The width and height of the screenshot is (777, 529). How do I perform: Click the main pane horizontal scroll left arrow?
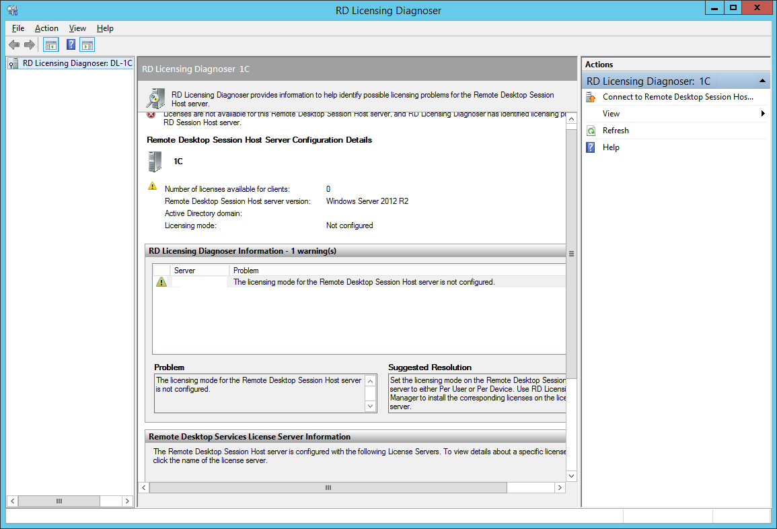(144, 488)
